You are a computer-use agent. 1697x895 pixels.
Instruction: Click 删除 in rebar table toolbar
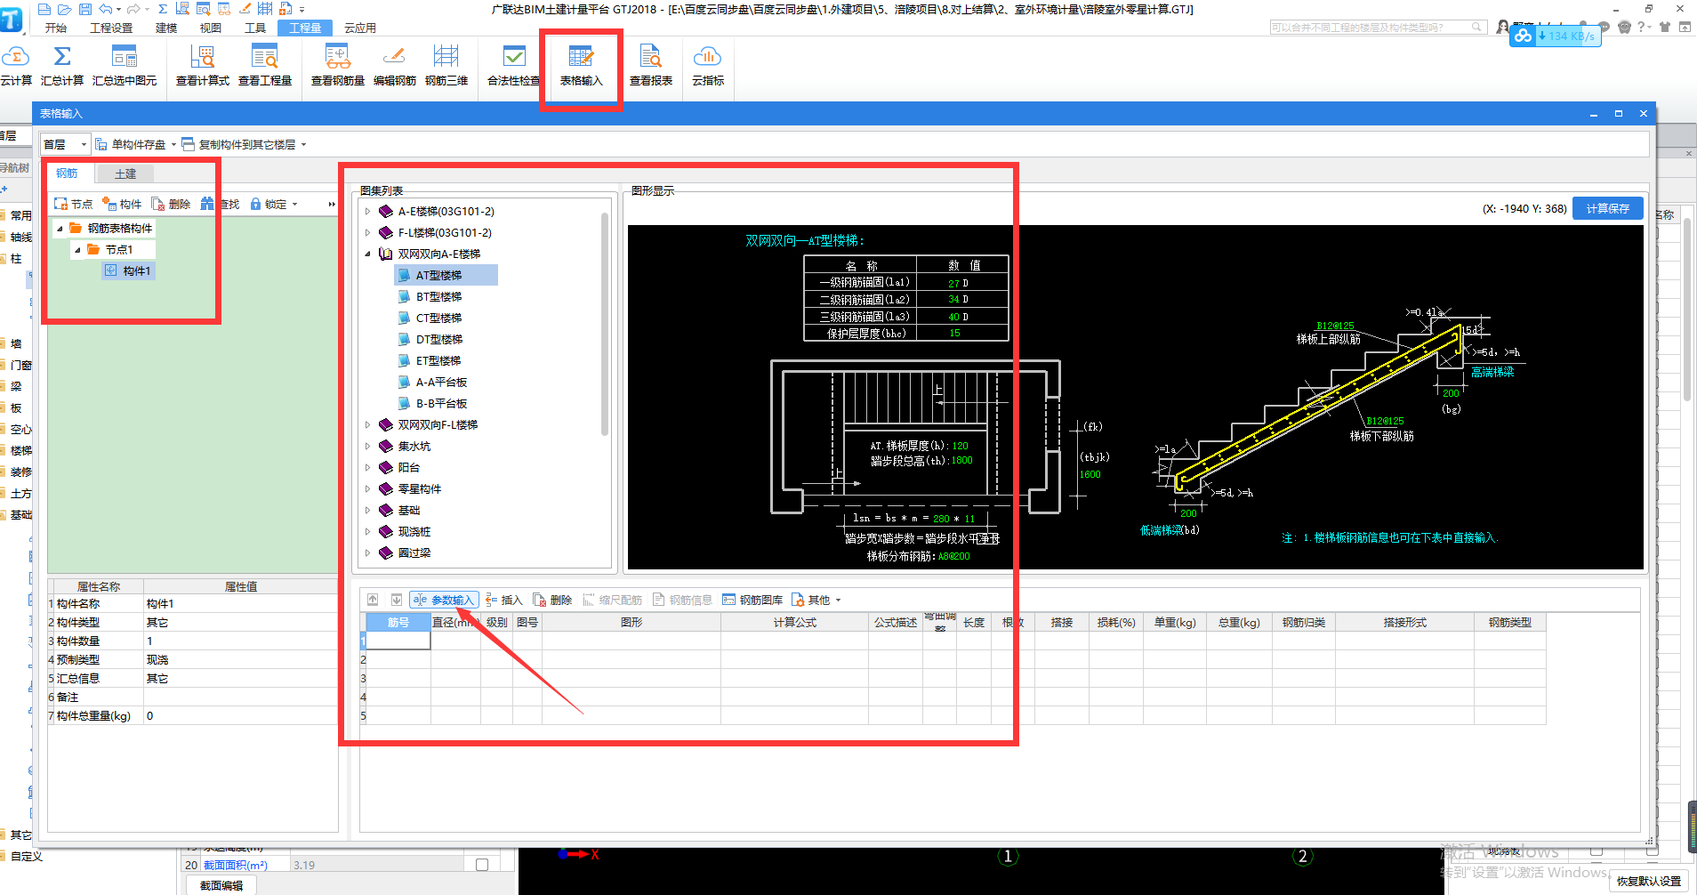tap(552, 600)
